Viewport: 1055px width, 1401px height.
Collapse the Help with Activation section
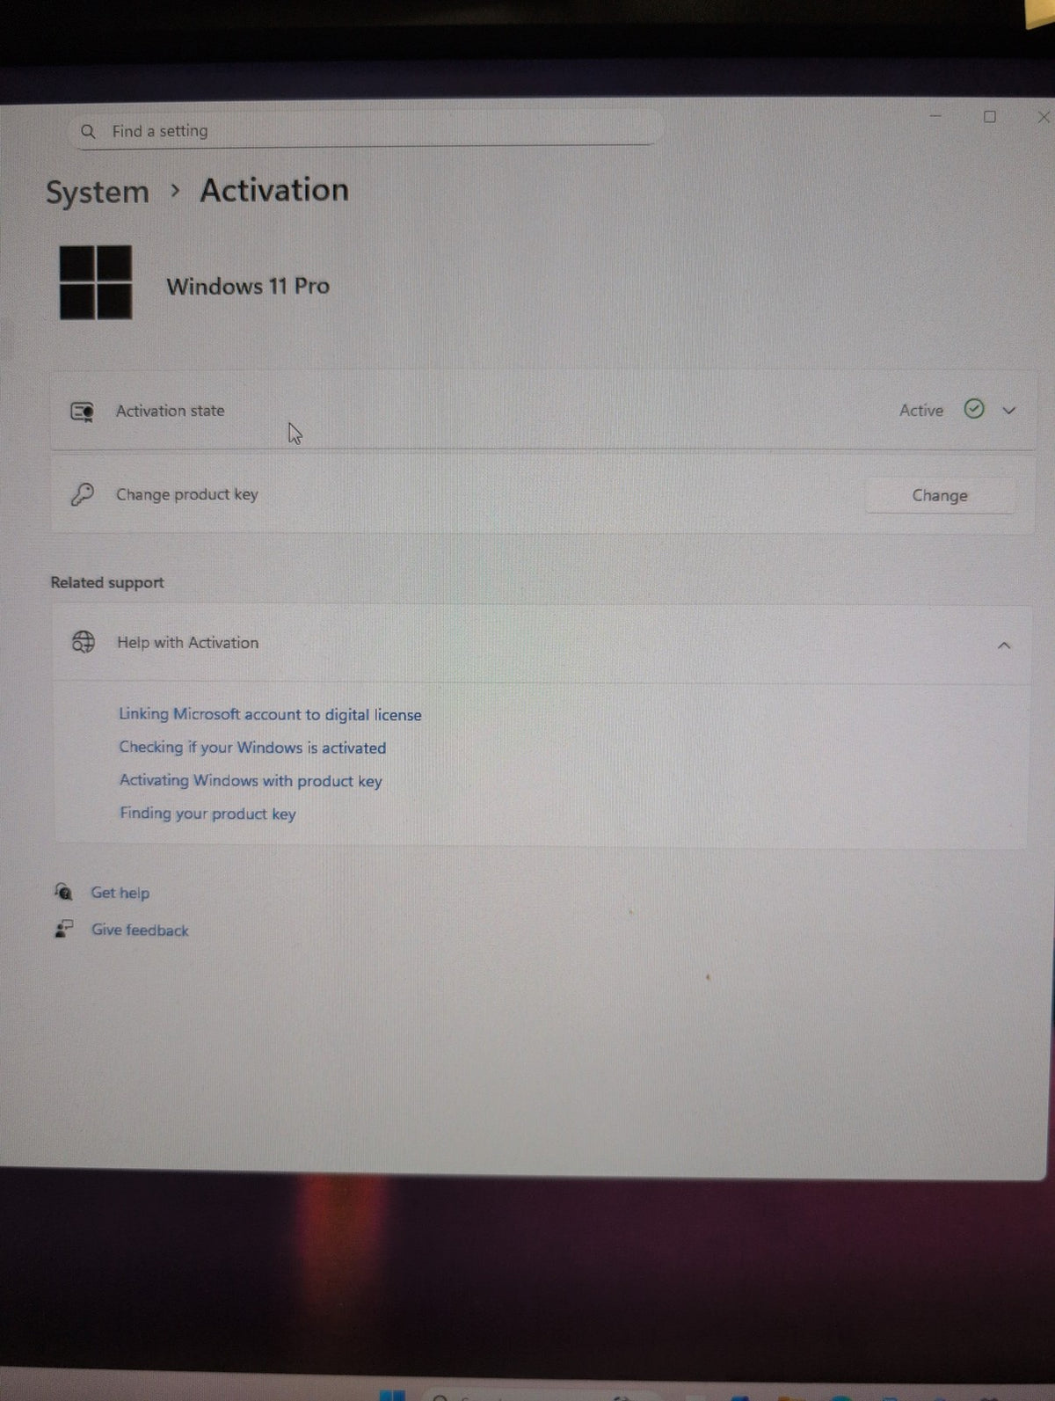tap(1004, 646)
